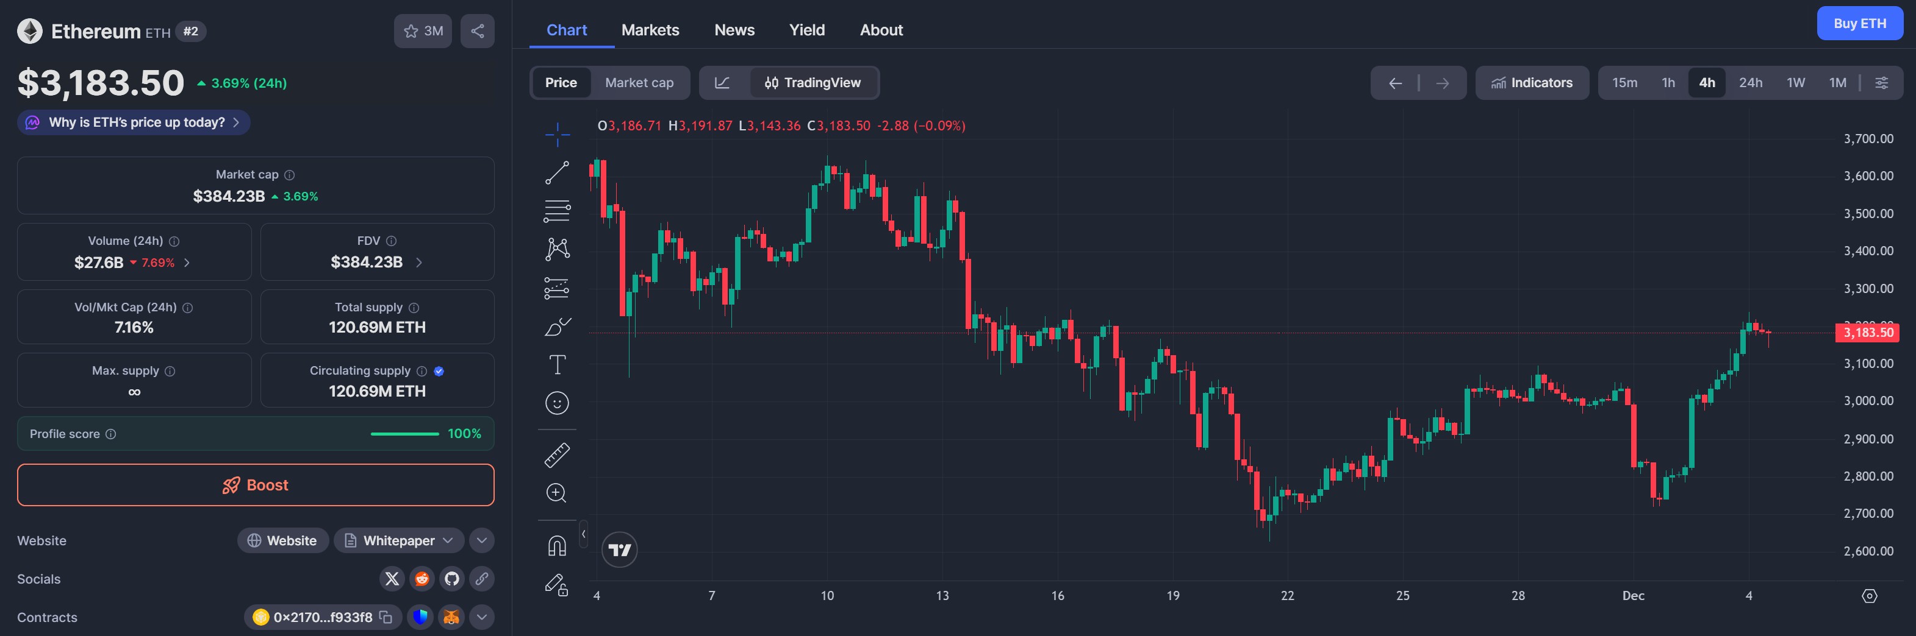This screenshot has height=636, width=1916.
Task: Set chart interval to 1W
Action: tap(1795, 82)
